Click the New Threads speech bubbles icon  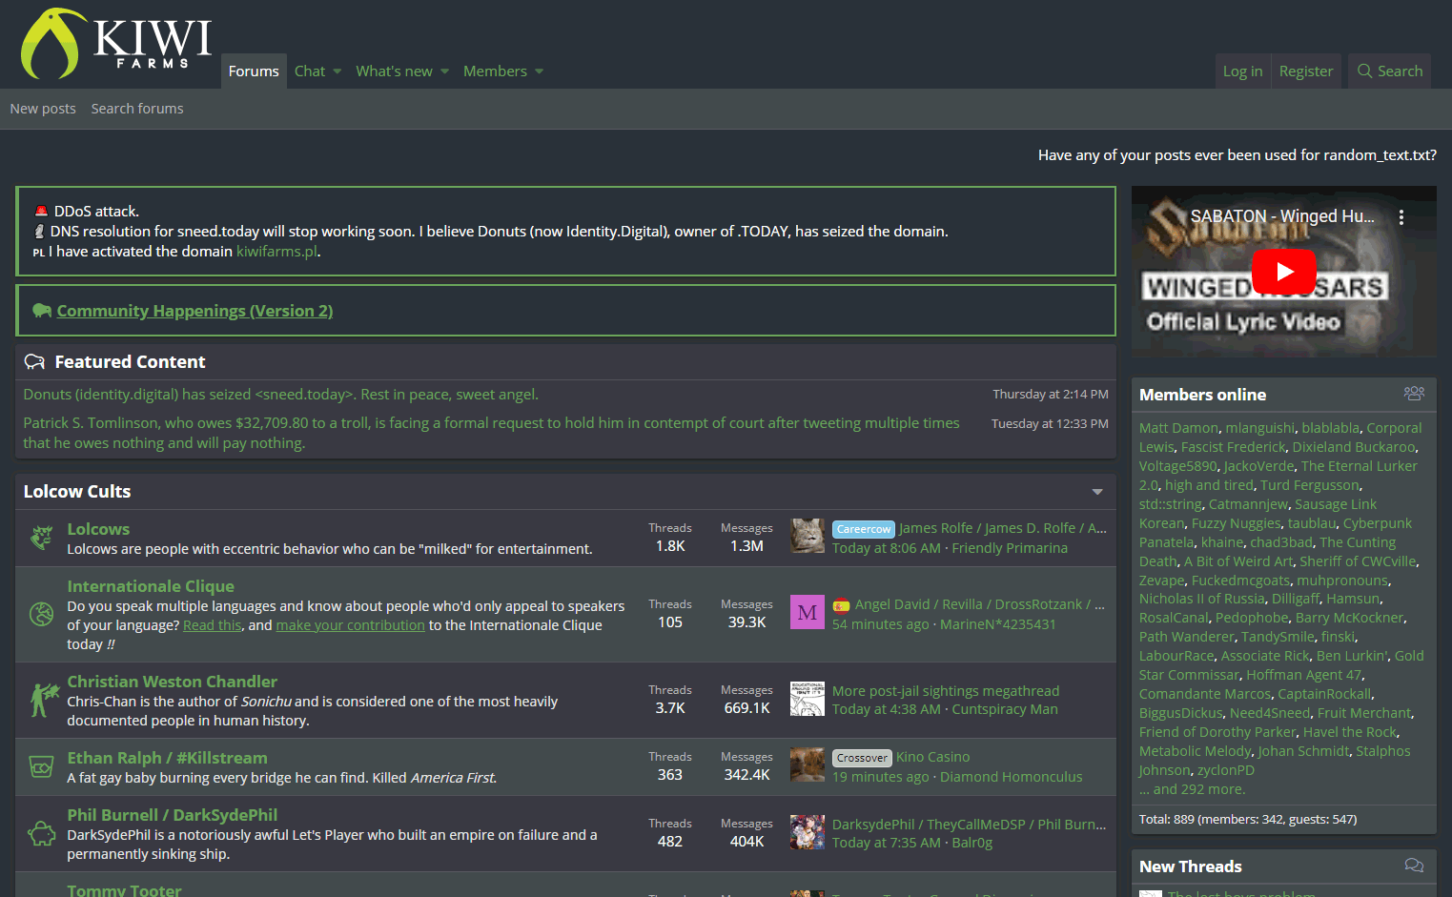[x=1414, y=866]
